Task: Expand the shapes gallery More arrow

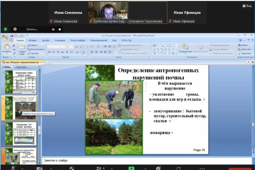Action: coord(177,53)
